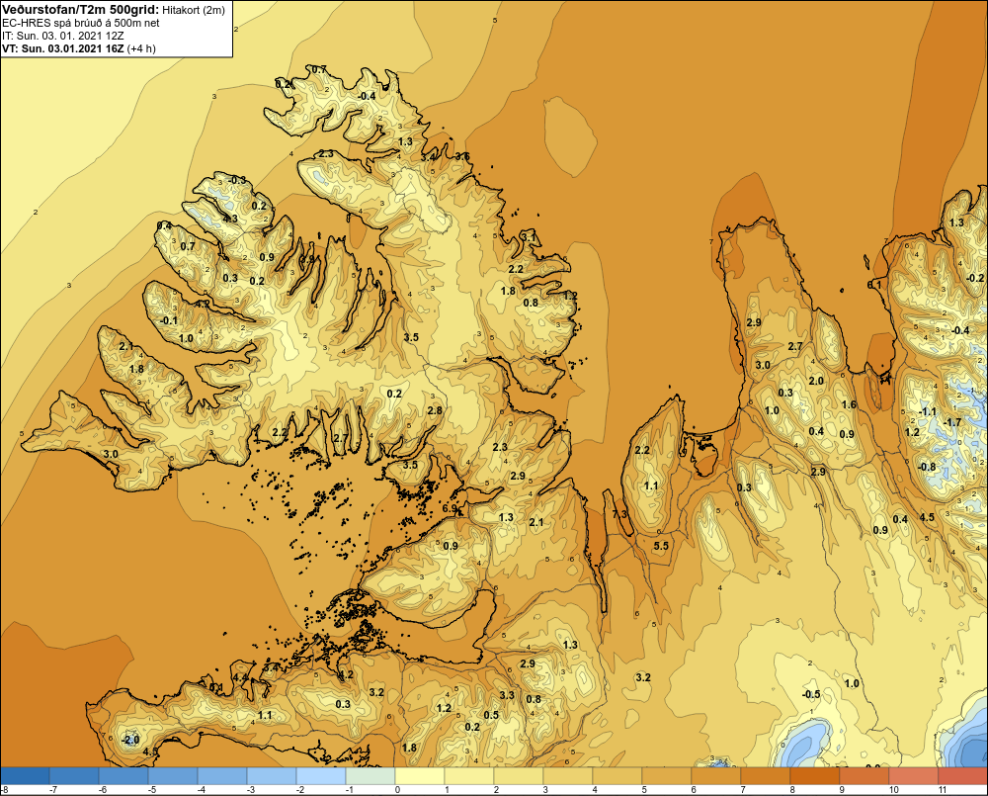Click the line "EC-HRES spá brúuð á 500m net"
Image resolution: width=988 pixels, height=796 pixels.
81,23
